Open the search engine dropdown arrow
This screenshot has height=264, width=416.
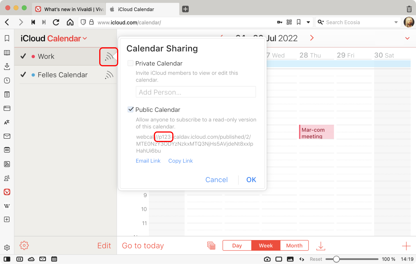coord(396,22)
